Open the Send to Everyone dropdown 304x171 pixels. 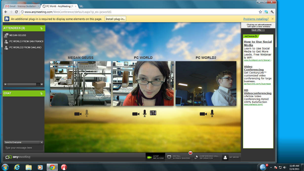coord(24,142)
